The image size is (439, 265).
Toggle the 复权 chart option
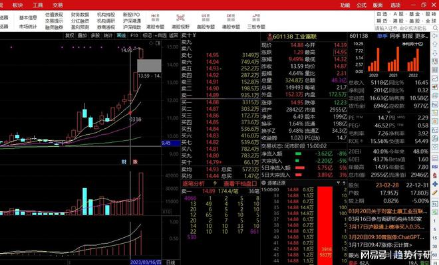click(70, 35)
